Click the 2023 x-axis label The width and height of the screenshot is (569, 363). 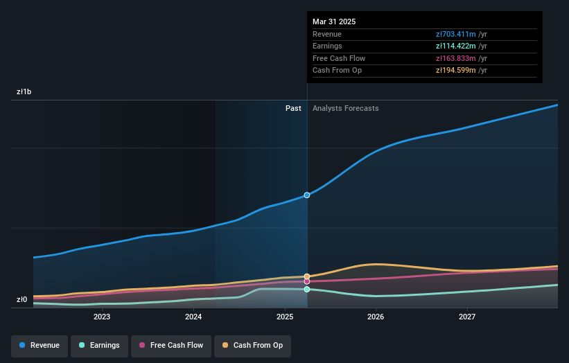pos(102,317)
